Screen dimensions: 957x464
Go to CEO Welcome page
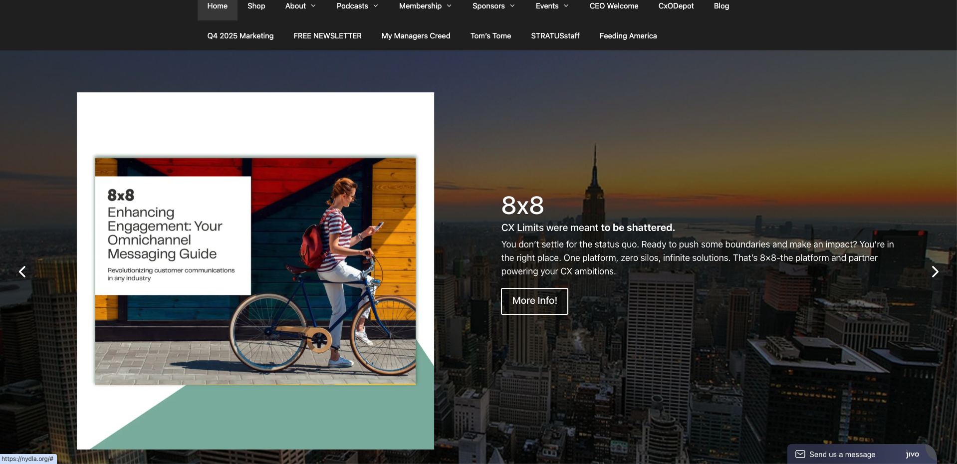coord(614,6)
